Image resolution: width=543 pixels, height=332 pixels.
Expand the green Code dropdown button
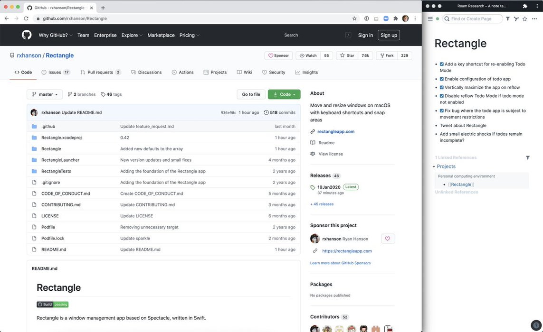pos(284,94)
